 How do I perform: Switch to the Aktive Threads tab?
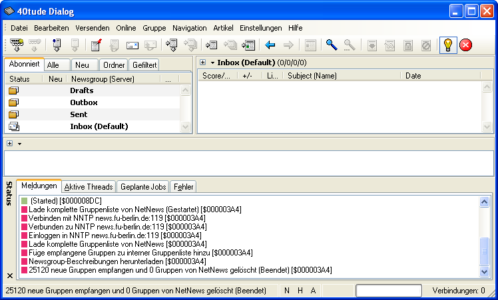[89, 187]
